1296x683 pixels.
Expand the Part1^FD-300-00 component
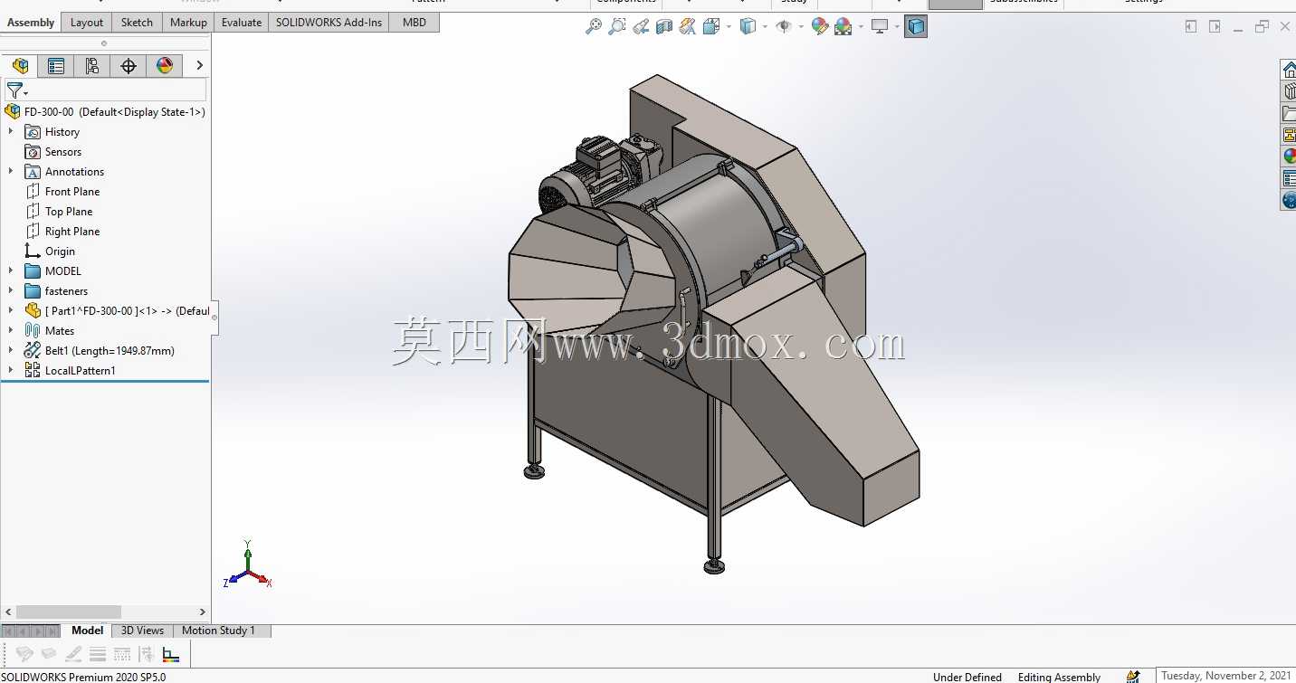11,311
